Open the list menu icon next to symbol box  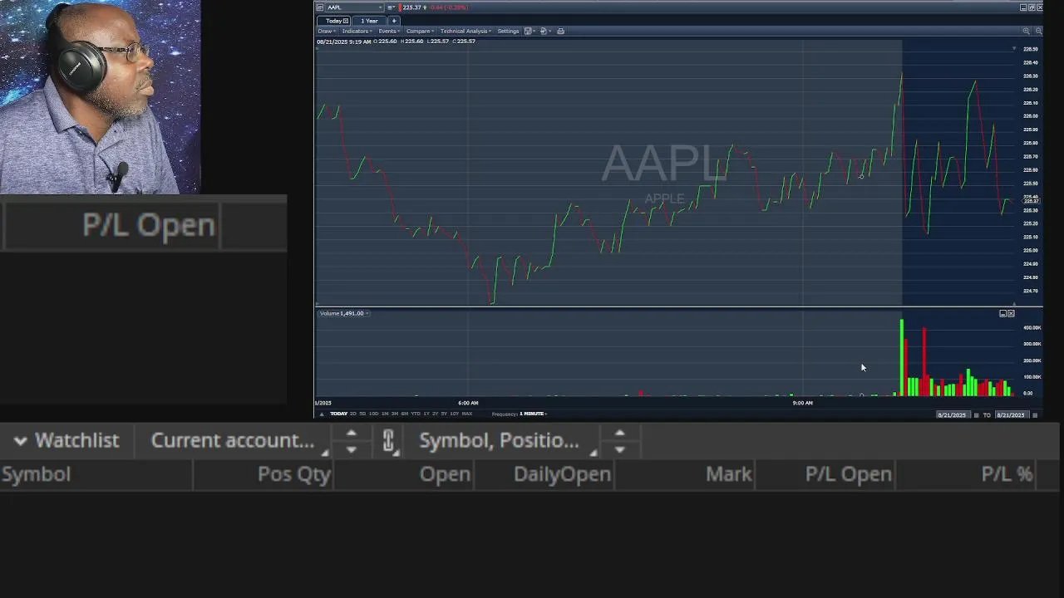(391, 7)
